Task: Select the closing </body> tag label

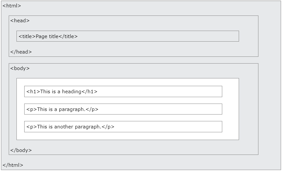Action: pyautogui.click(x=21, y=150)
